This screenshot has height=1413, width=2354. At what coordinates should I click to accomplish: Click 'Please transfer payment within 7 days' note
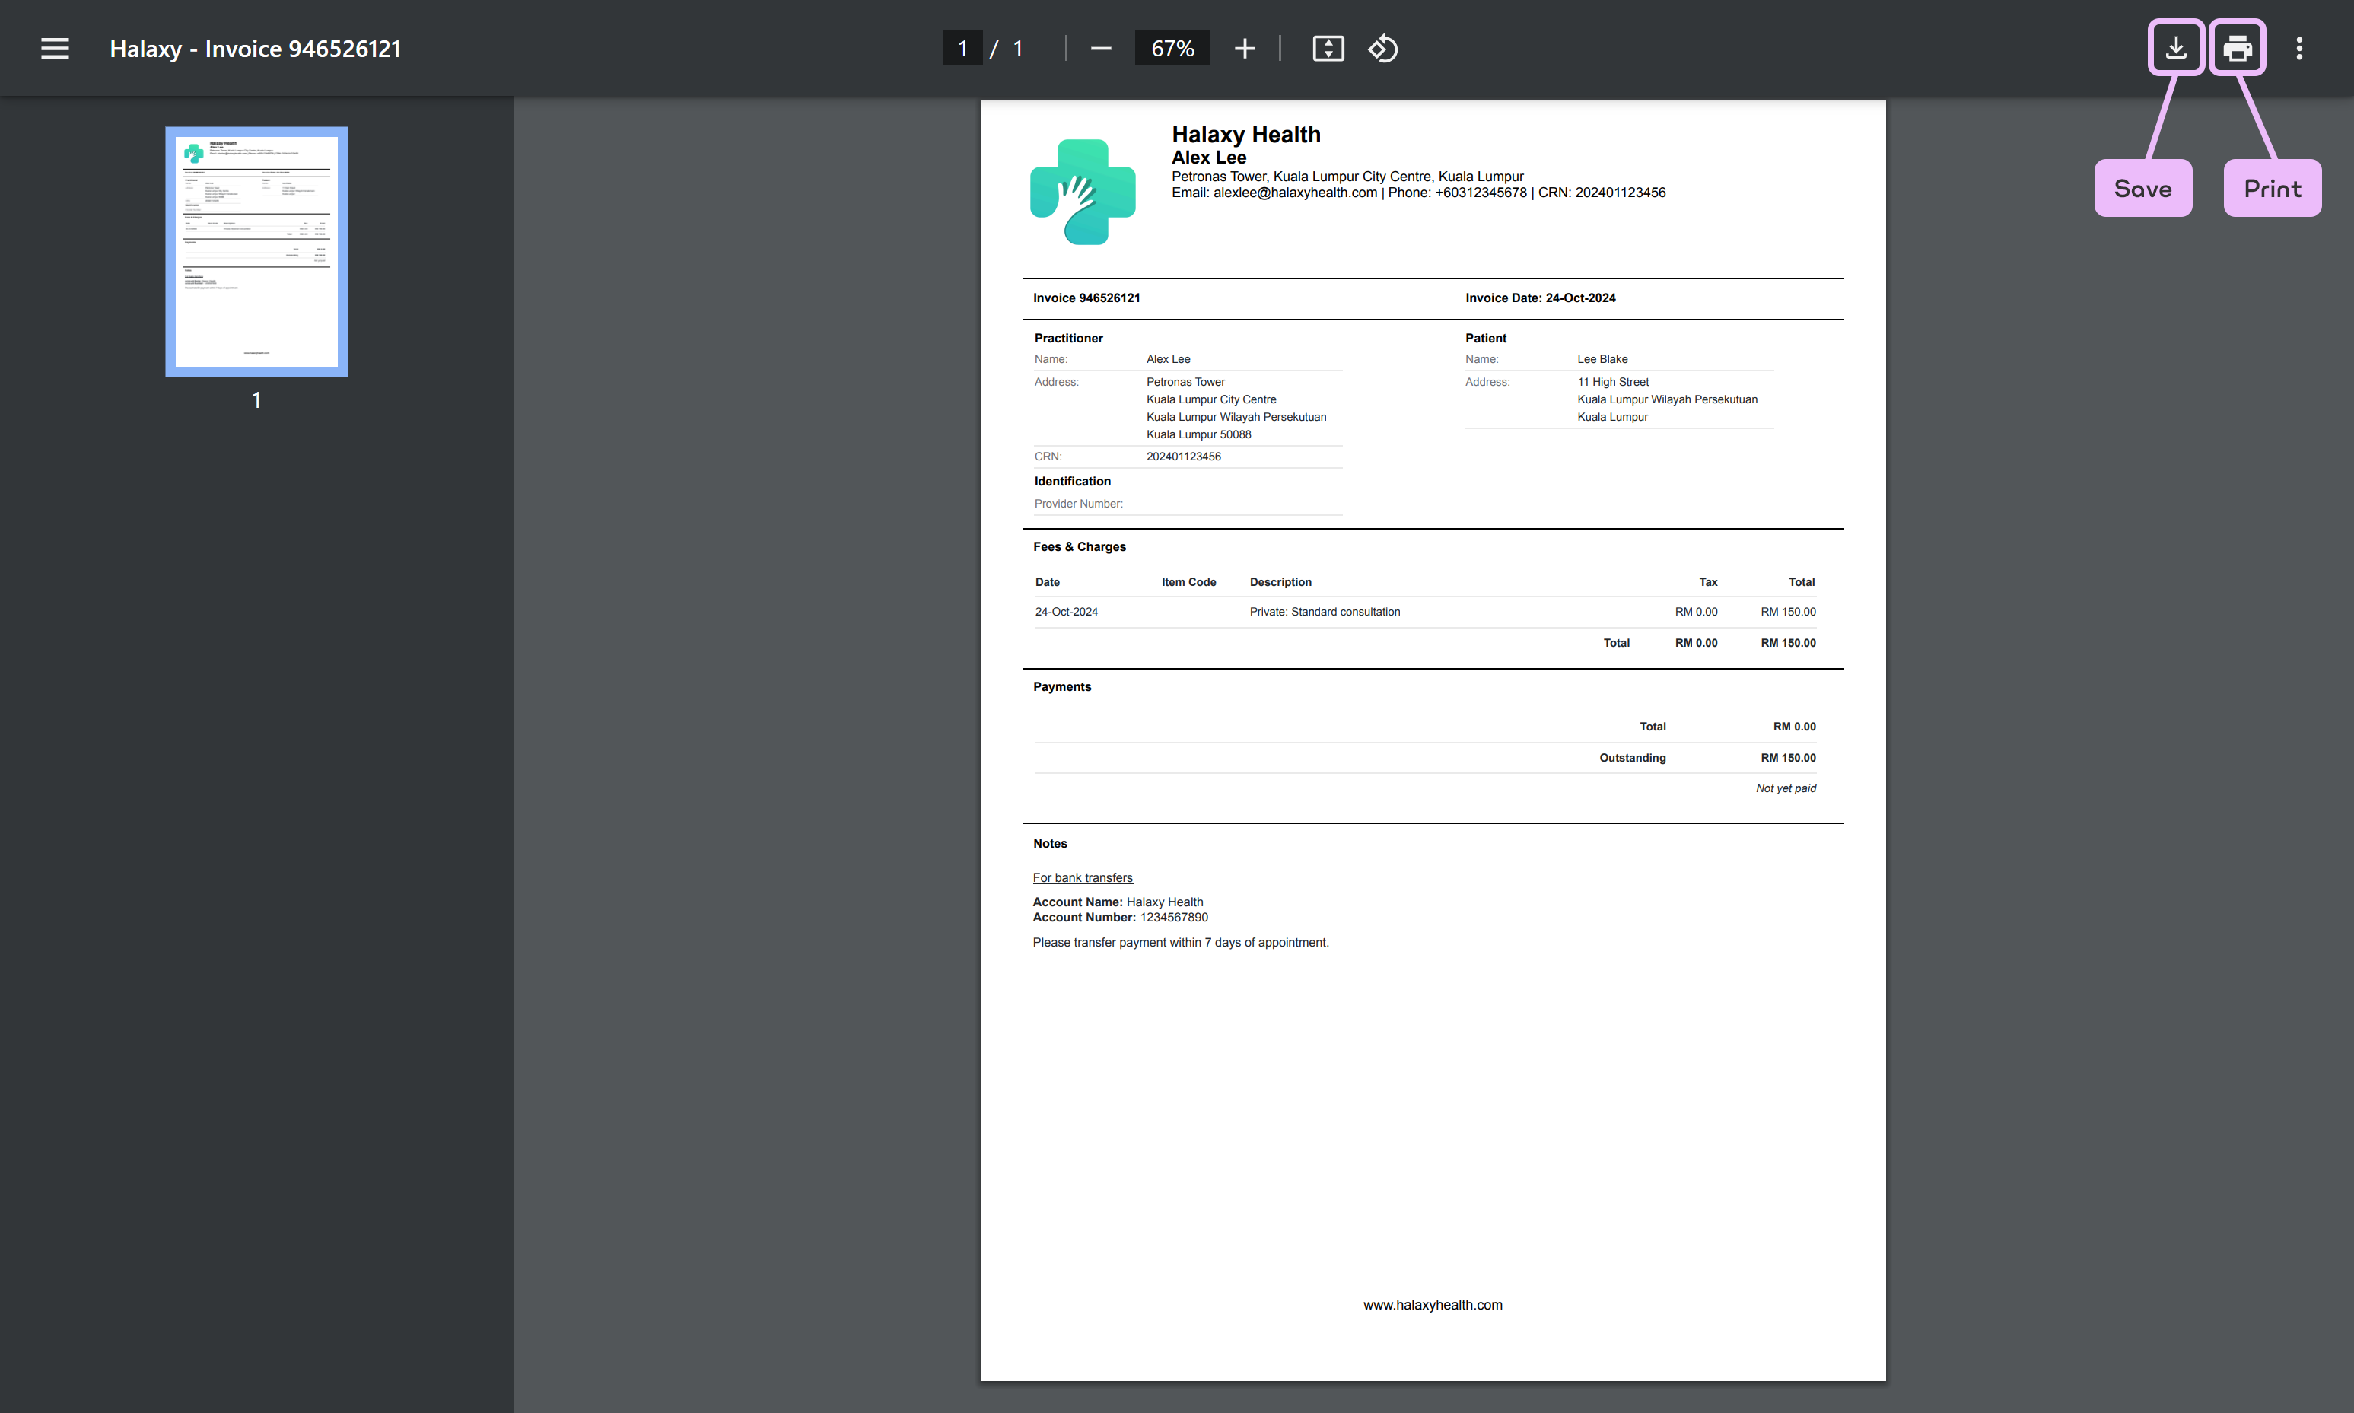tap(1180, 943)
